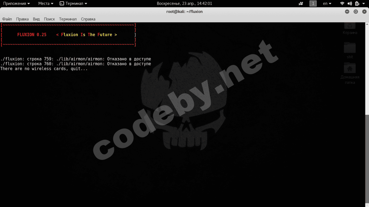369x207 pixels.
Task: Click the Wi-Fi status icon
Action: [x=342, y=4]
